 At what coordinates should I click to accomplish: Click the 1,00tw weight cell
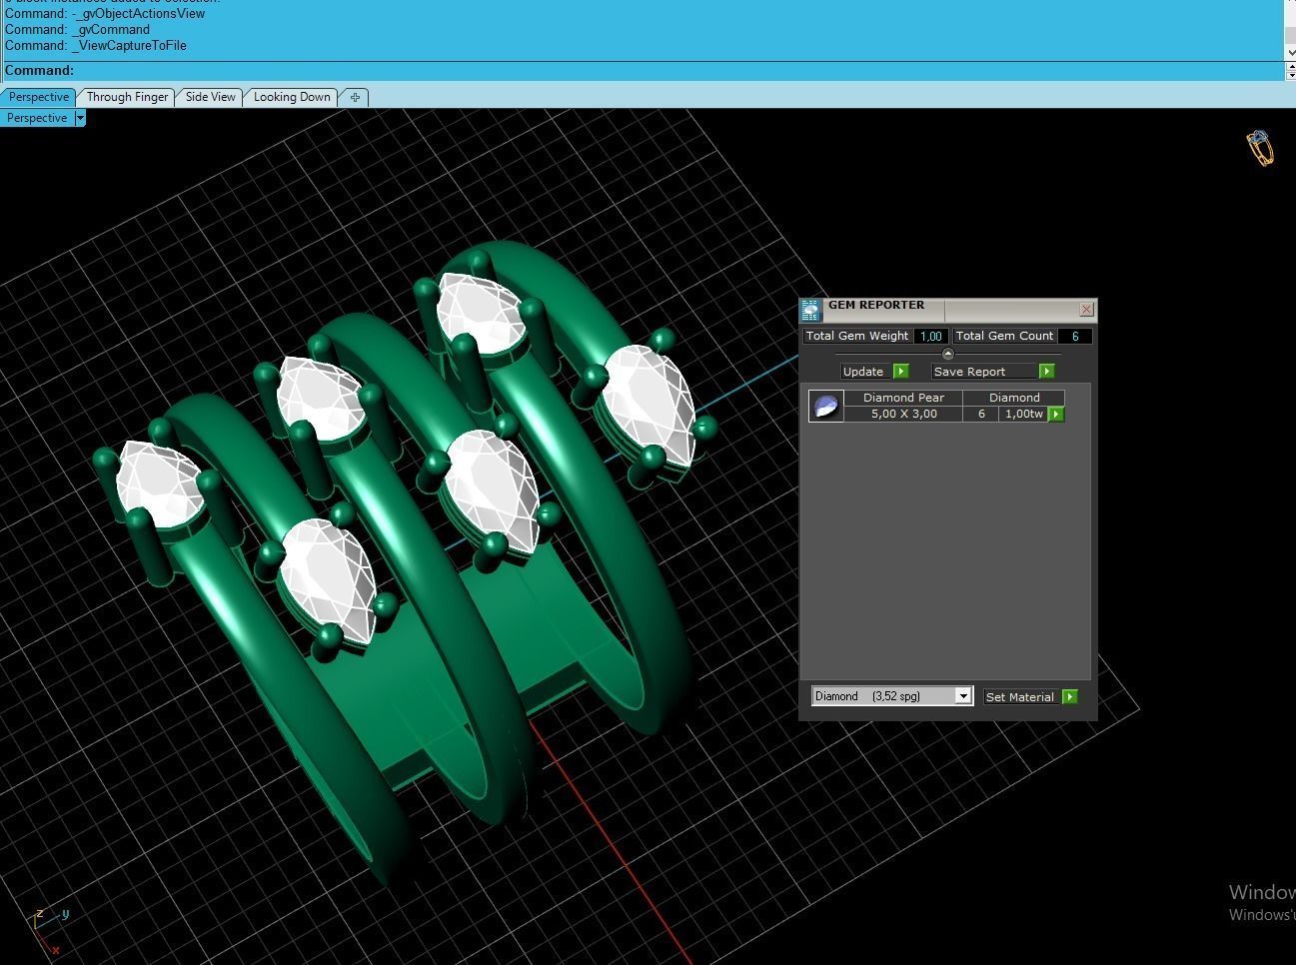[1023, 414]
